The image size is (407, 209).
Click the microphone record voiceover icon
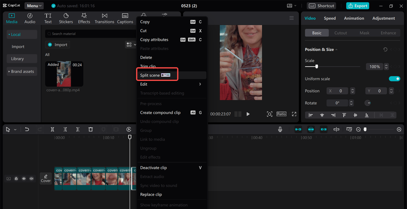[280, 129]
